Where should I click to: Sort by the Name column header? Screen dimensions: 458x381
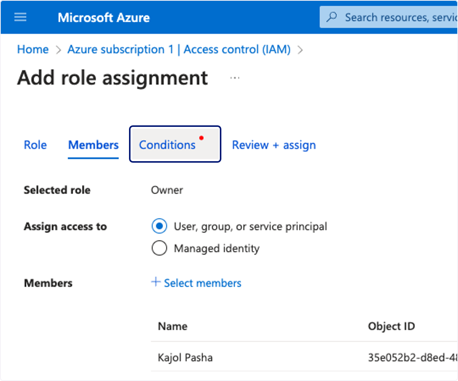[x=173, y=326]
